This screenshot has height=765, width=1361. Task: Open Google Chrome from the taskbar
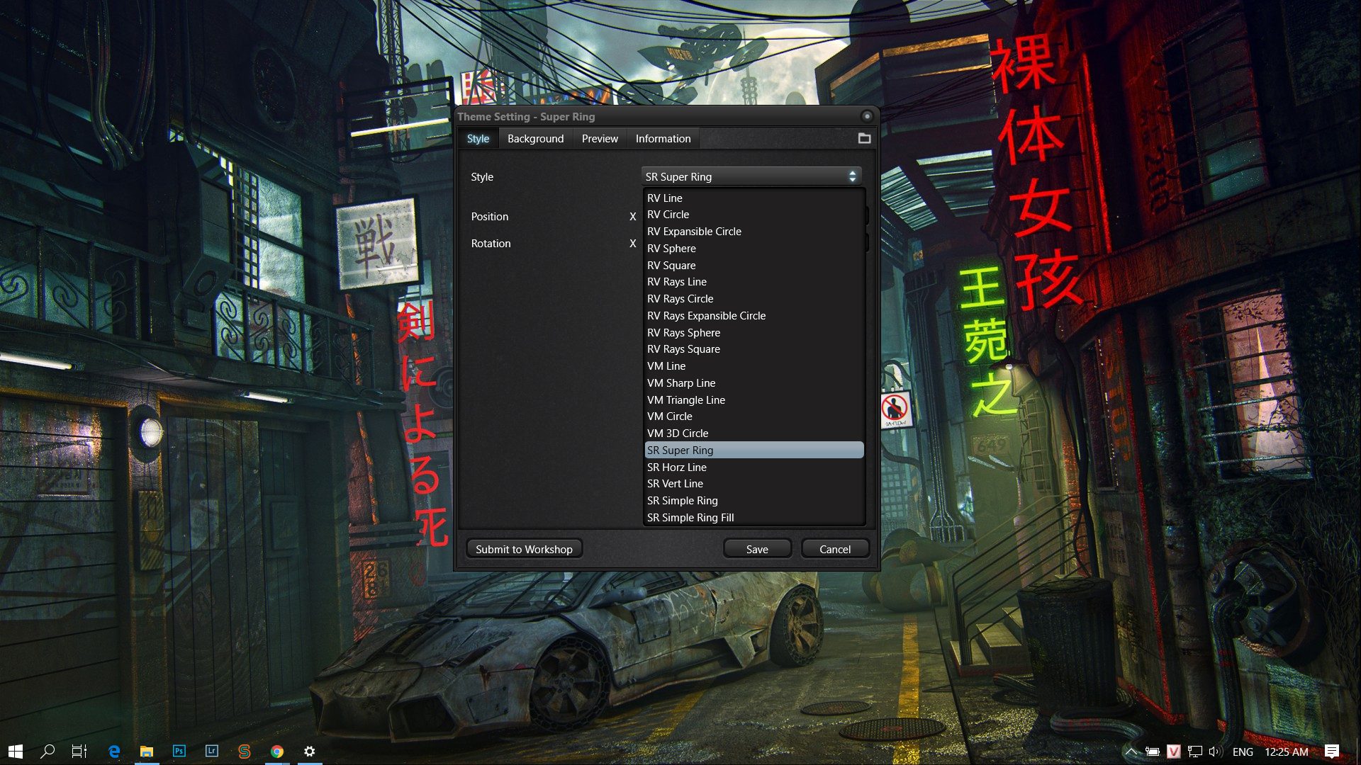pos(277,752)
